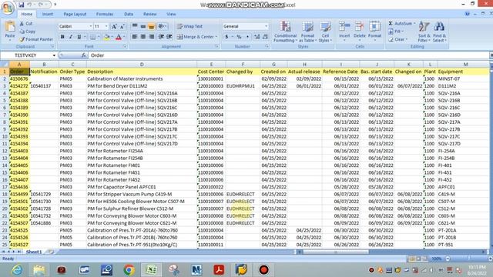
Task: Open Sort & Filter menu
Action: [424, 32]
